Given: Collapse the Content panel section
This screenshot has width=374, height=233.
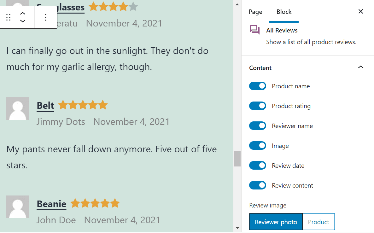Looking at the screenshot, I should click(x=361, y=67).
